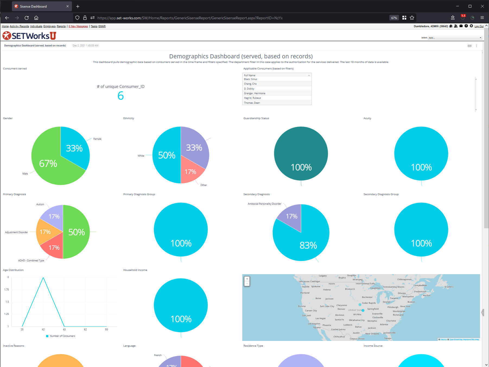
Task: Open the Improve this map link
Action: click(x=471, y=339)
